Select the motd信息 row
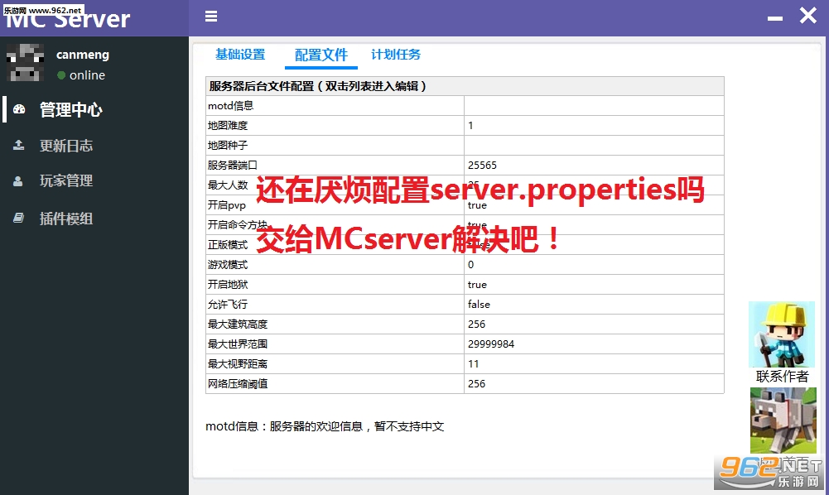 click(x=465, y=106)
